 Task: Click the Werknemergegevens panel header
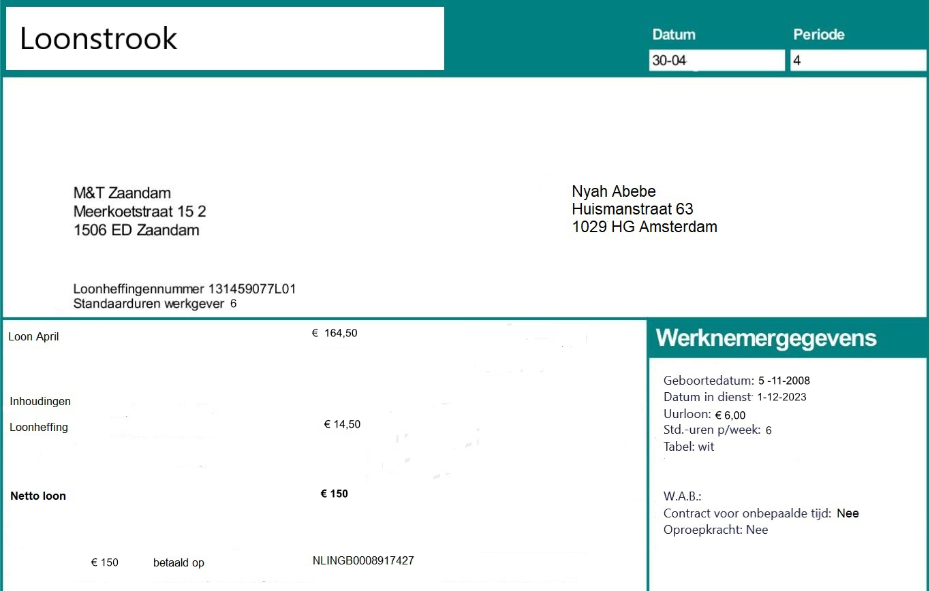click(x=766, y=338)
